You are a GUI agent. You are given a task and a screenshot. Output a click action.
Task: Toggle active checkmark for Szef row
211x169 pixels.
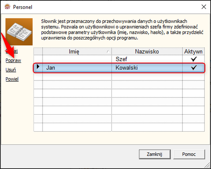(194, 59)
